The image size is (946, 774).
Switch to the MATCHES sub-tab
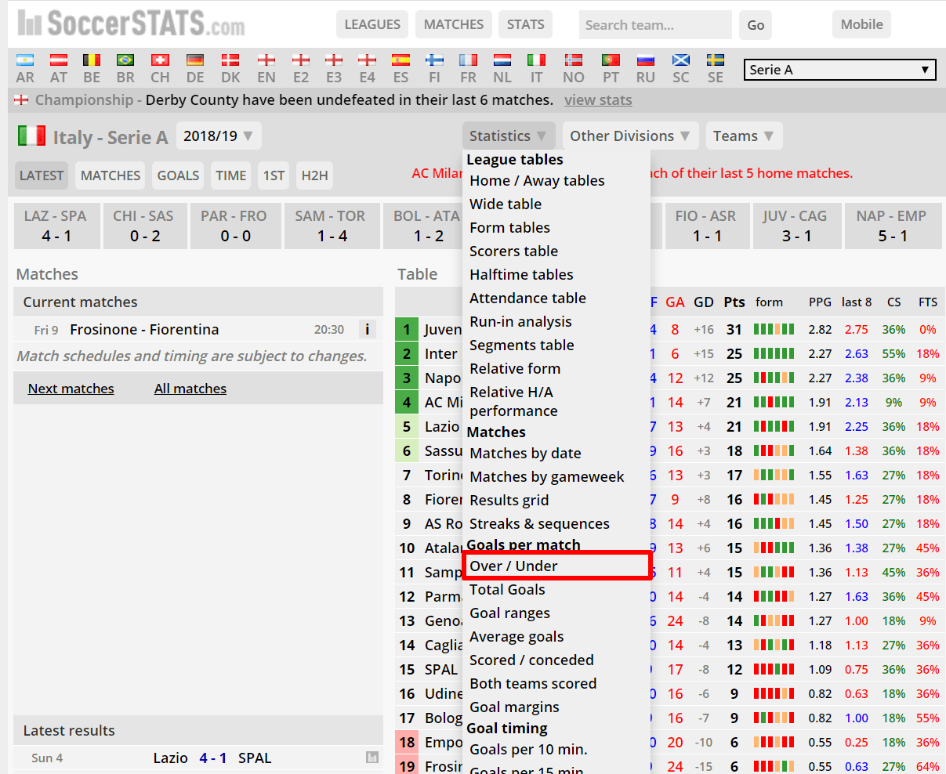(111, 175)
